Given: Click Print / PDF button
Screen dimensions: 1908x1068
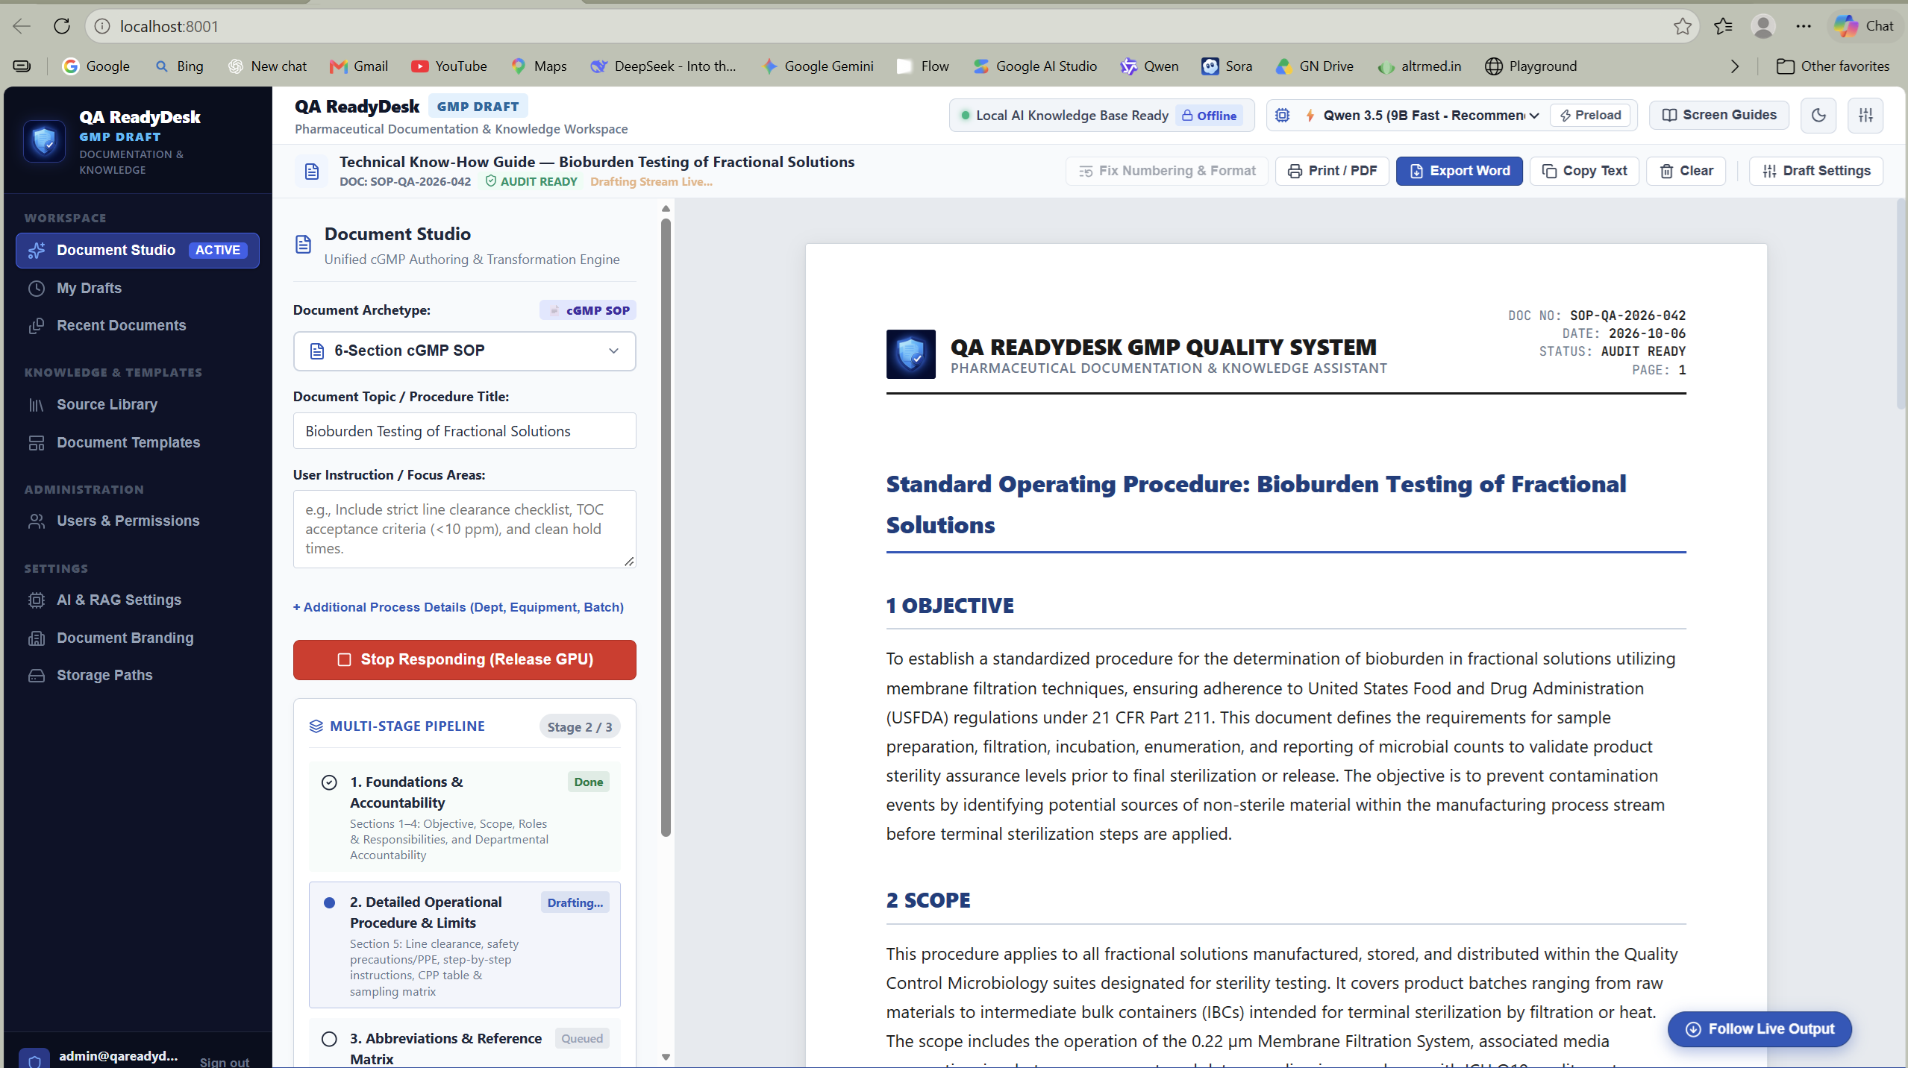Looking at the screenshot, I should (x=1332, y=171).
